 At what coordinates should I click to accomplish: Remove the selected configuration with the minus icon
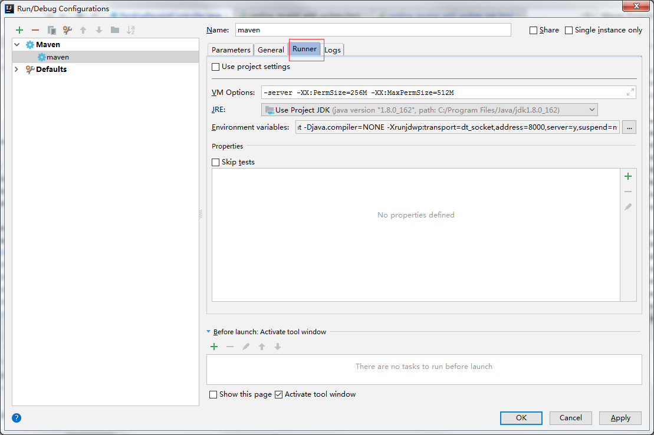35,30
